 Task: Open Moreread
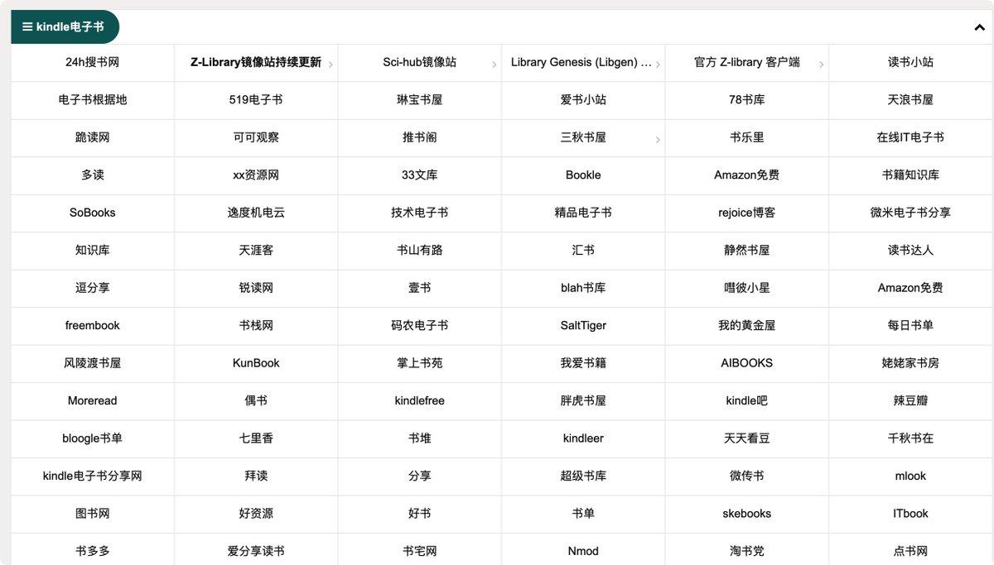tap(93, 400)
